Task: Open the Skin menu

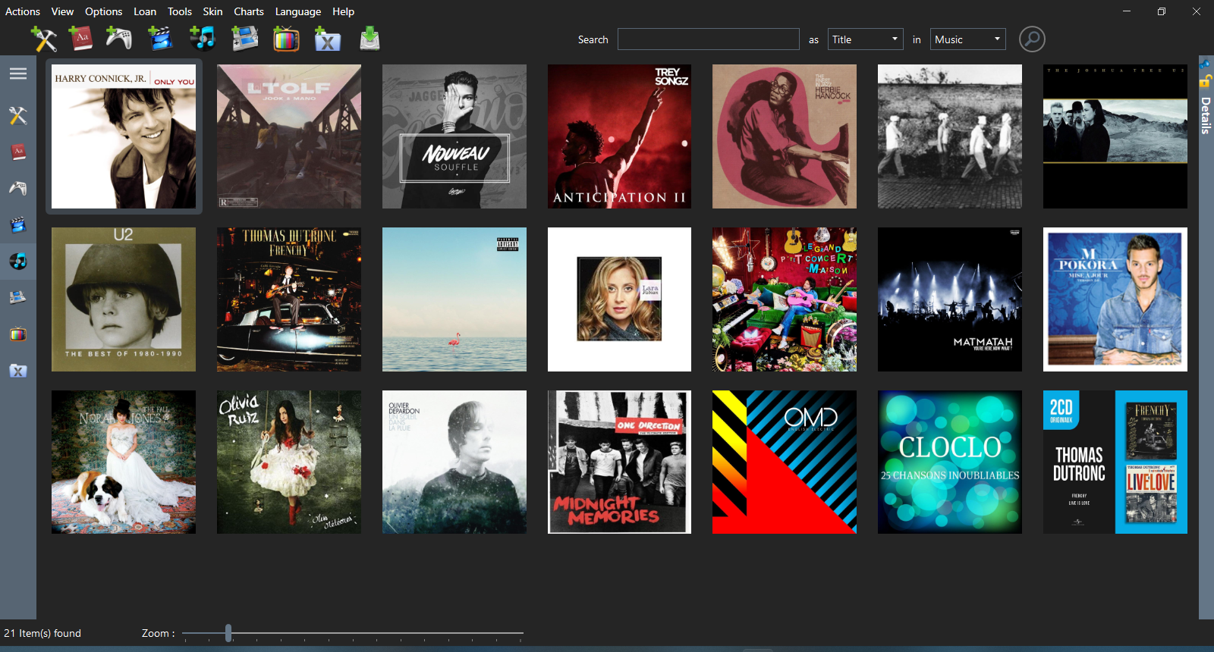Action: [x=212, y=11]
